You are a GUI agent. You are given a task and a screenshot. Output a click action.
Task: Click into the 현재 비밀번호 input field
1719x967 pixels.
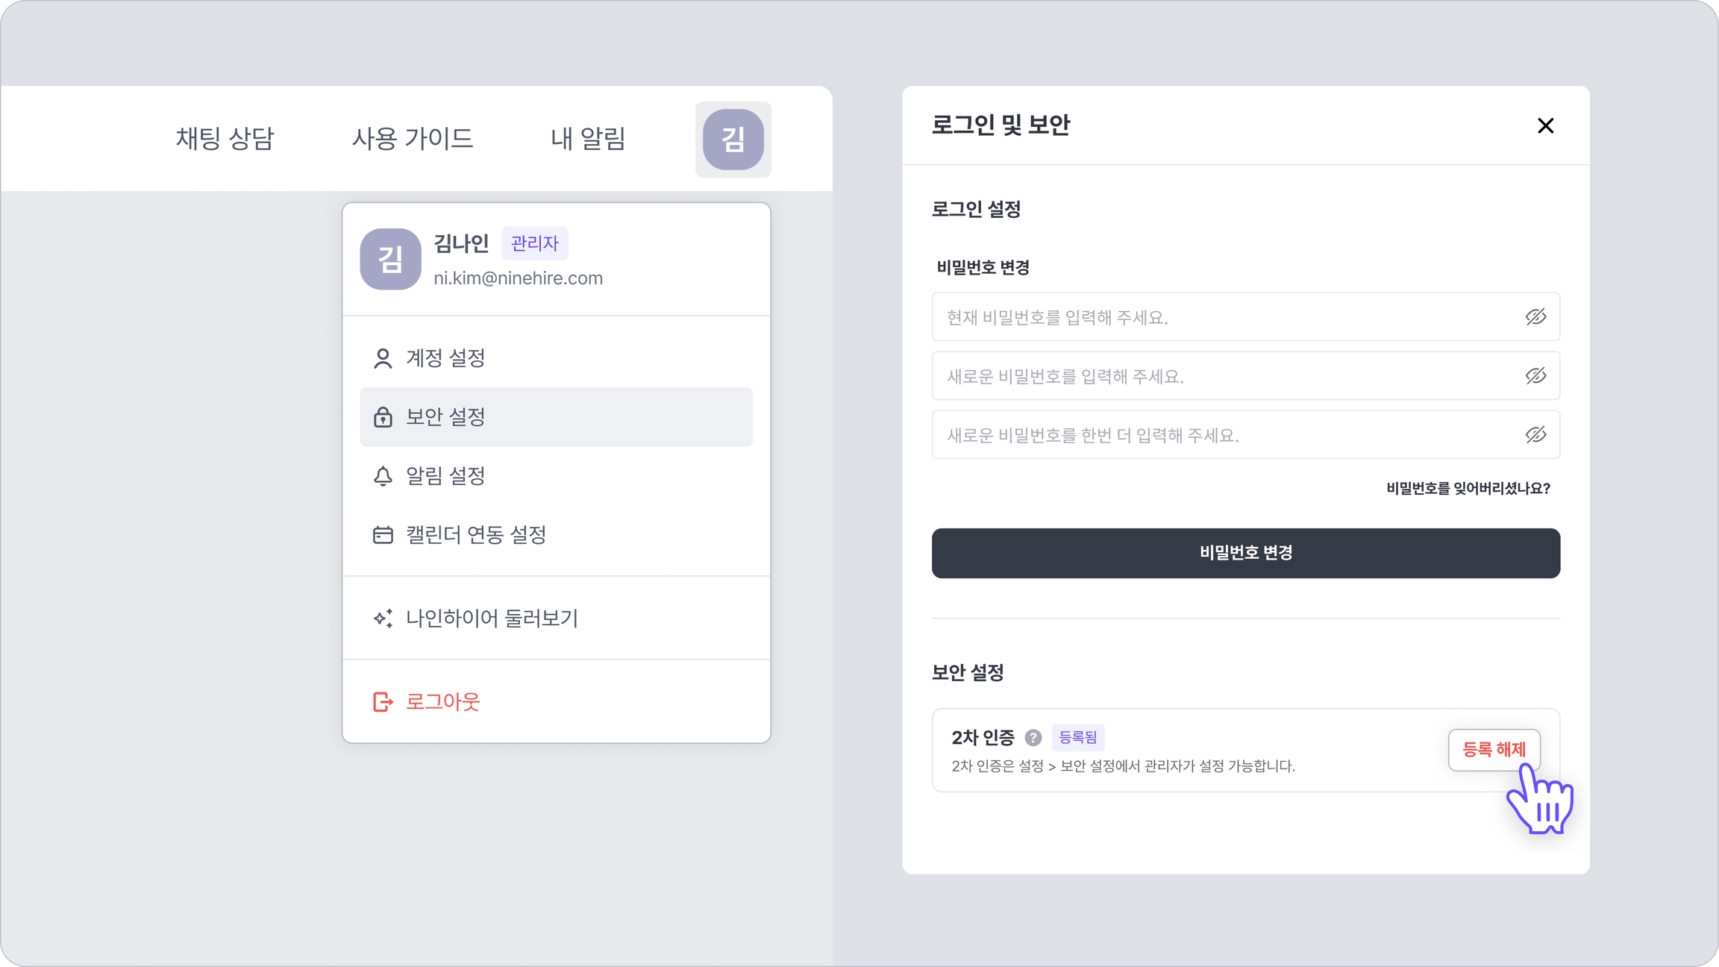point(1224,317)
